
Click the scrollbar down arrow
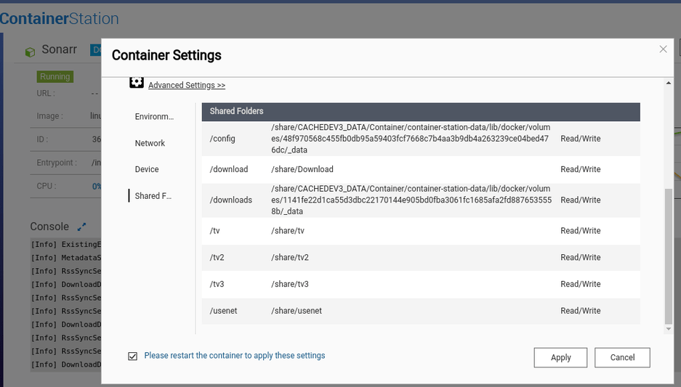669,329
